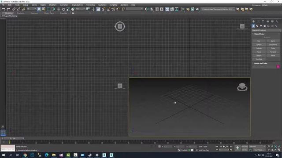The width and height of the screenshot is (282, 158).
Task: Open the Help menu
Action: click(x=133, y=5)
